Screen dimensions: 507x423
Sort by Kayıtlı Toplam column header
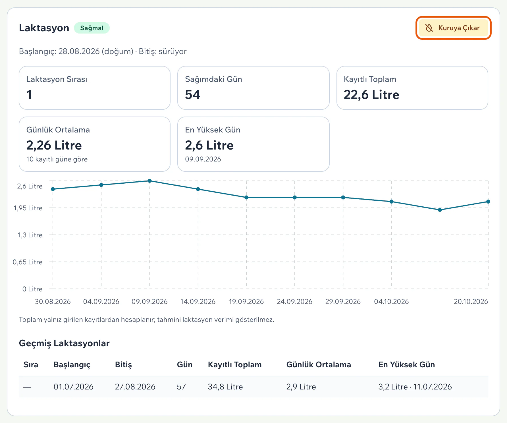point(235,365)
